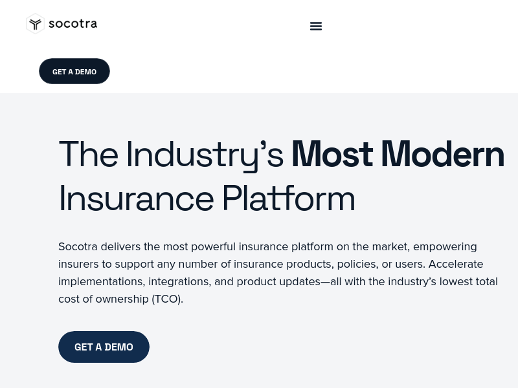
Task: Click "(TCO)" at the paragraph's end
Action: click(167, 299)
